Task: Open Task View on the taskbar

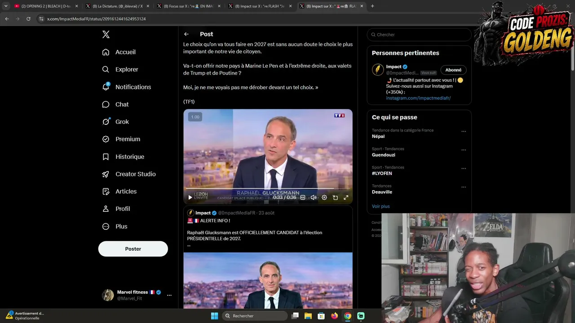Action: click(295, 316)
